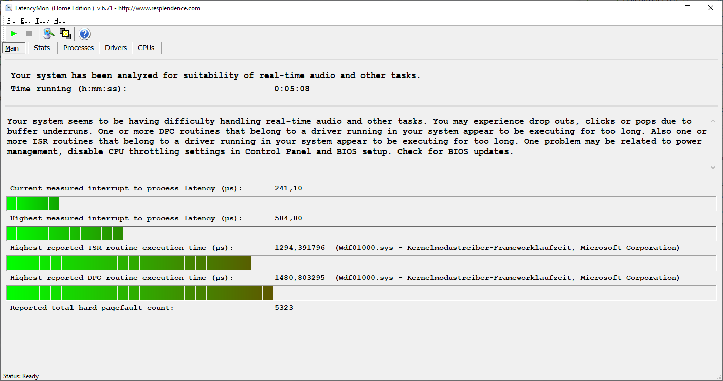723x381 pixels.
Task: Open the Tools menu
Action: [42, 21]
